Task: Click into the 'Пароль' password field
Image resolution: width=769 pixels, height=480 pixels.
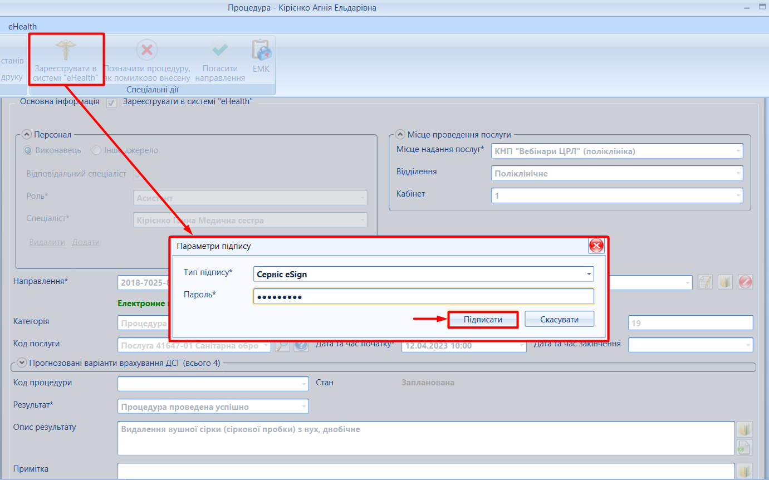Action: pos(423,296)
